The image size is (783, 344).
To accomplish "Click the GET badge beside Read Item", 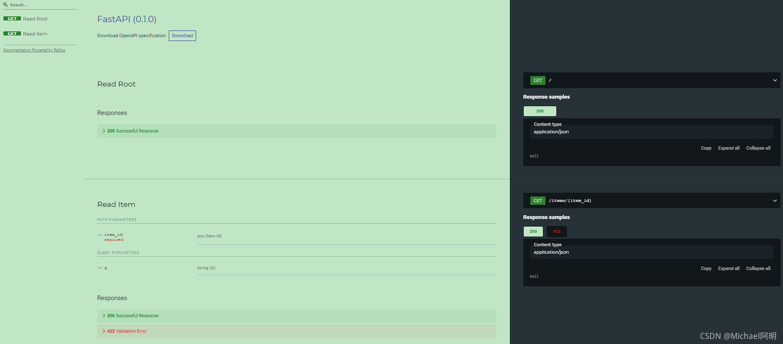I will tap(12, 34).
